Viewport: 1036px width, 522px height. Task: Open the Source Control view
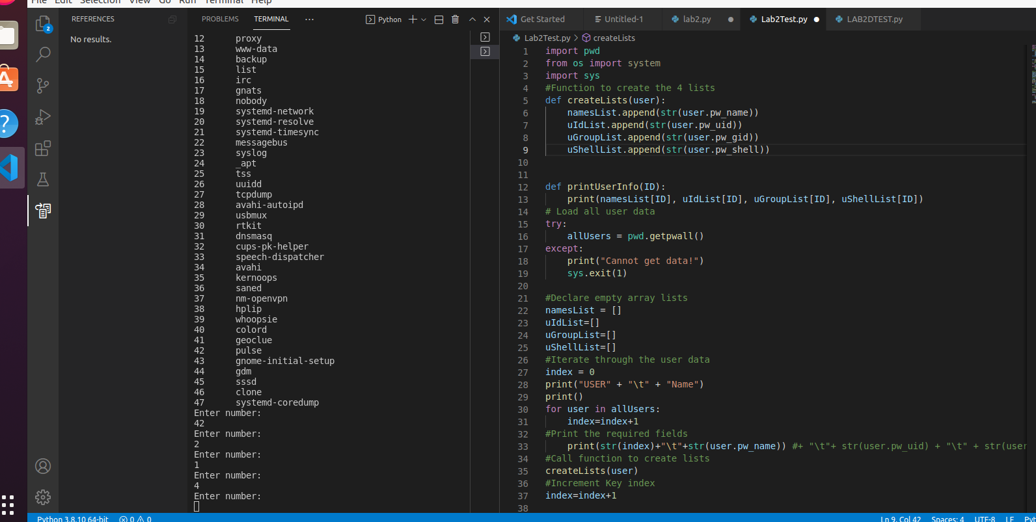pyautogui.click(x=43, y=86)
